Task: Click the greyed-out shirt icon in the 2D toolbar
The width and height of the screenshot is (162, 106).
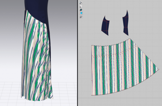Action: pos(81,17)
